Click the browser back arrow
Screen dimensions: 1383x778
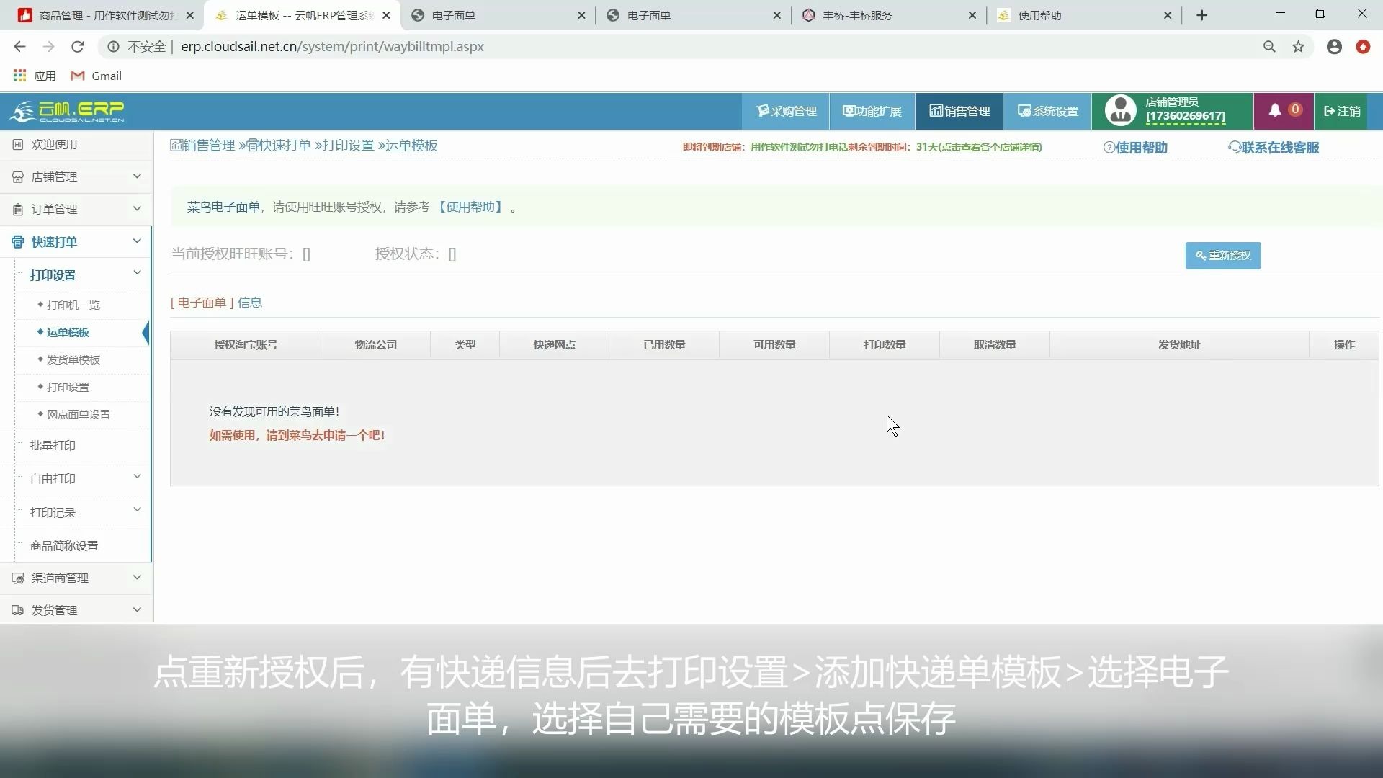click(19, 47)
